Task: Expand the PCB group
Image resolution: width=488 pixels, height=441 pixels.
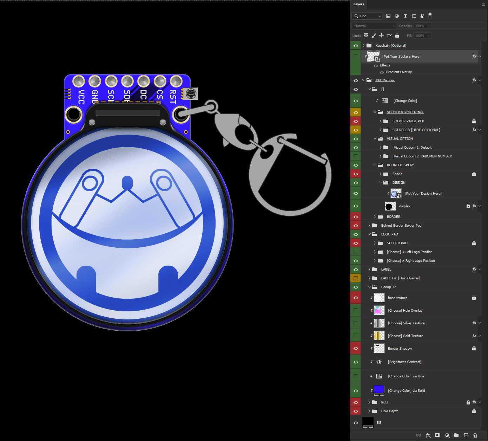Action: pos(369,402)
